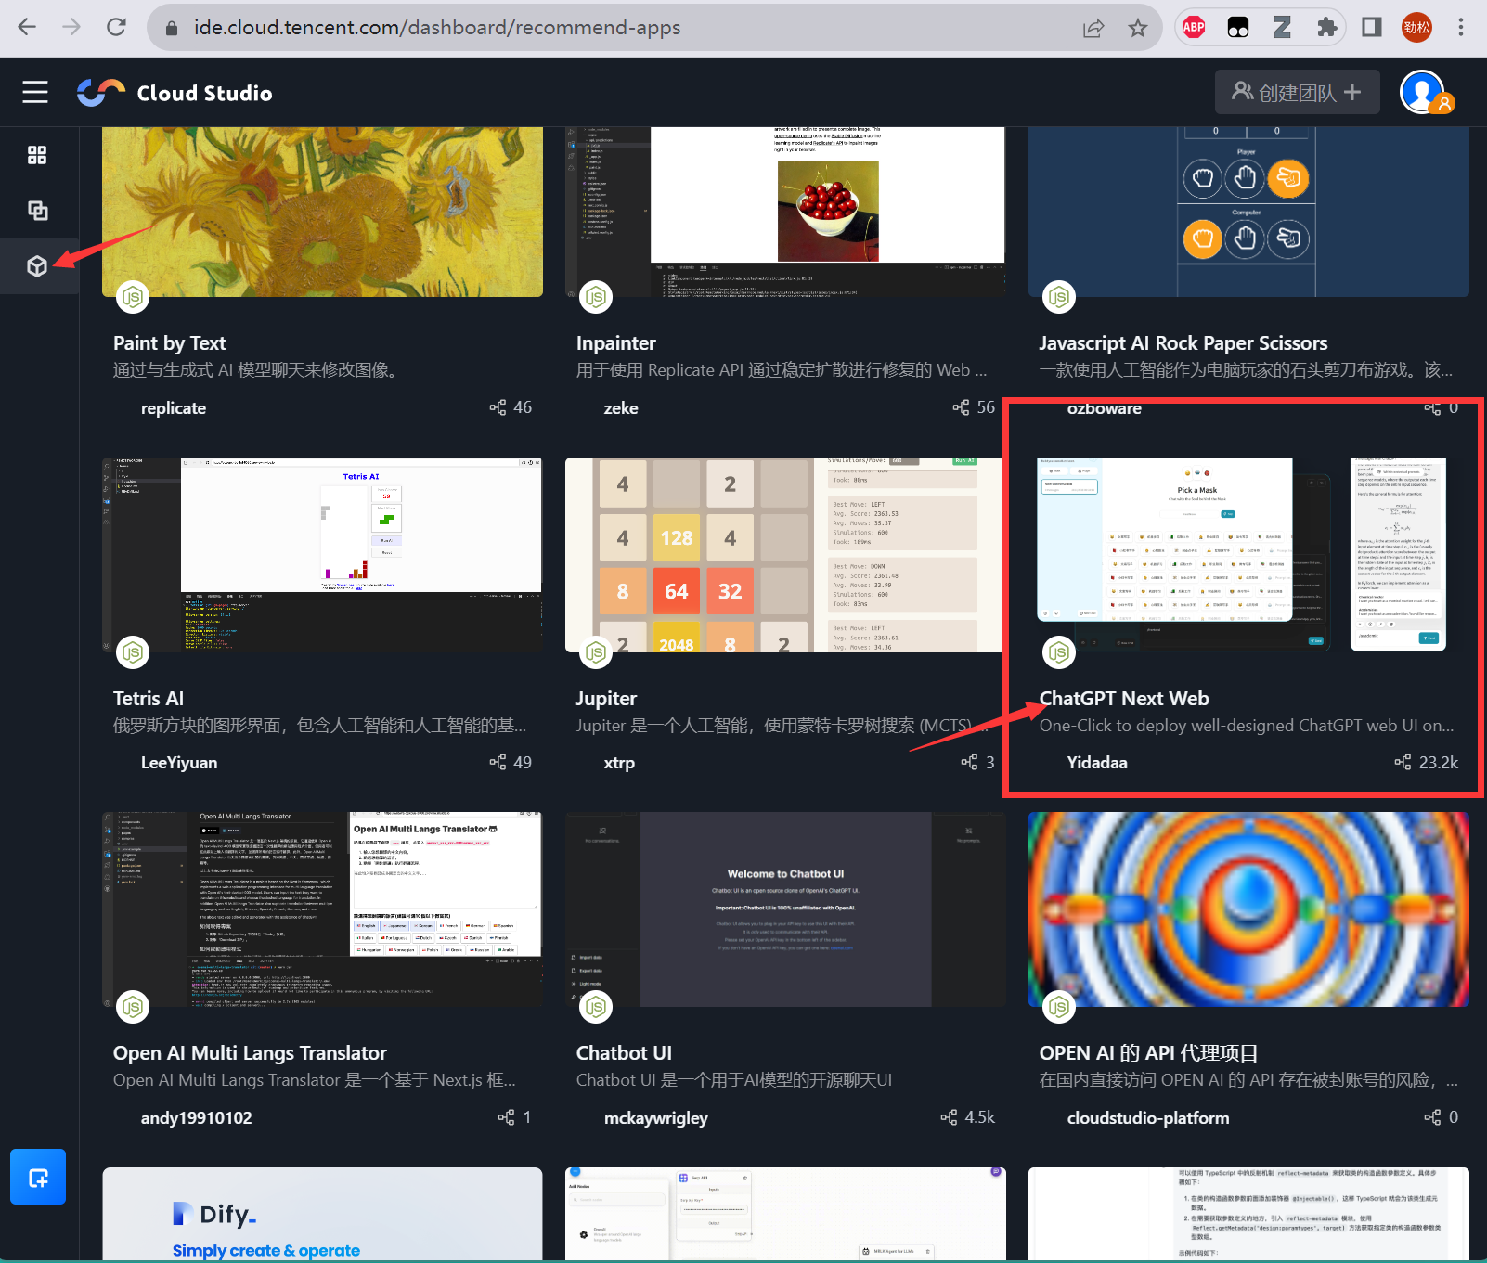
Task: Click the Paint by Text description 通过与生成式 AI
Action: [x=258, y=370]
